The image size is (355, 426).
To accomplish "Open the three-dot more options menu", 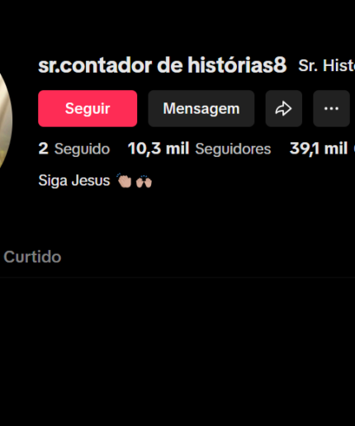I will point(331,108).
